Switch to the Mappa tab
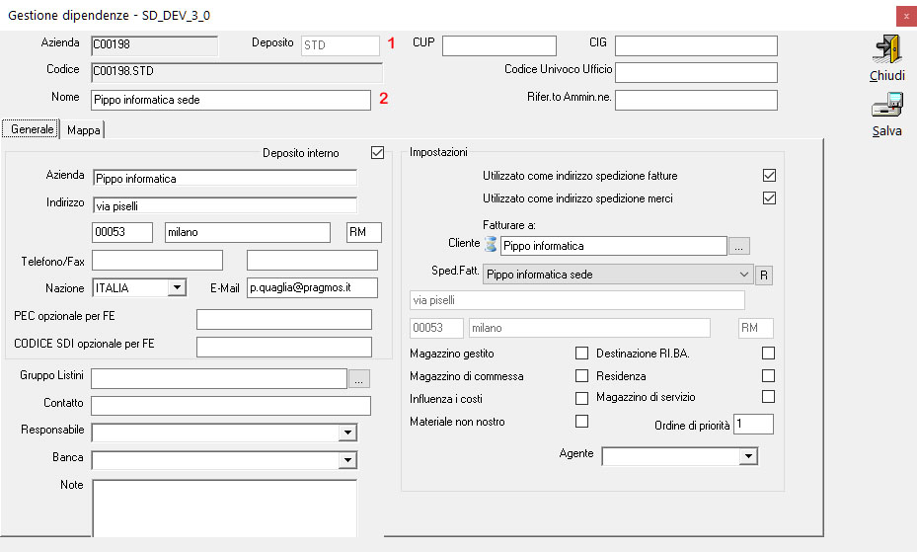The height and width of the screenshot is (552, 917). pyautogui.click(x=83, y=129)
